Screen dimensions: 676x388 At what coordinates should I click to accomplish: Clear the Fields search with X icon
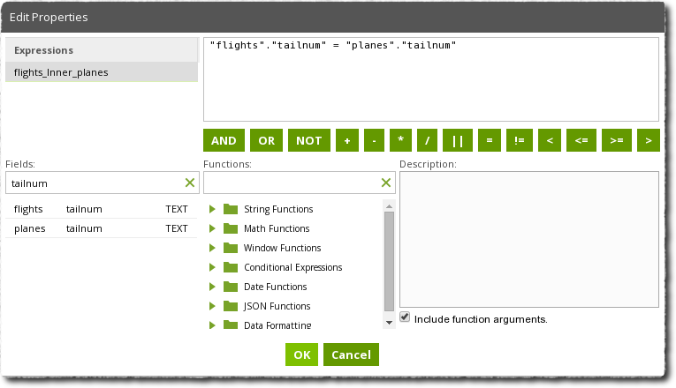190,183
